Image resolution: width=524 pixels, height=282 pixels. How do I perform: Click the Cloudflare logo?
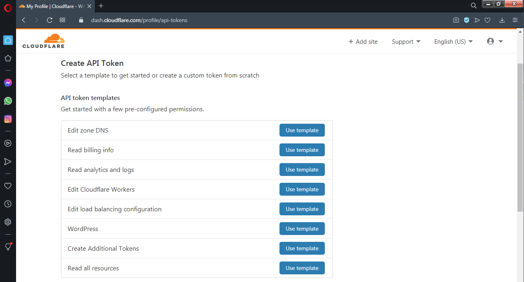tap(43, 41)
